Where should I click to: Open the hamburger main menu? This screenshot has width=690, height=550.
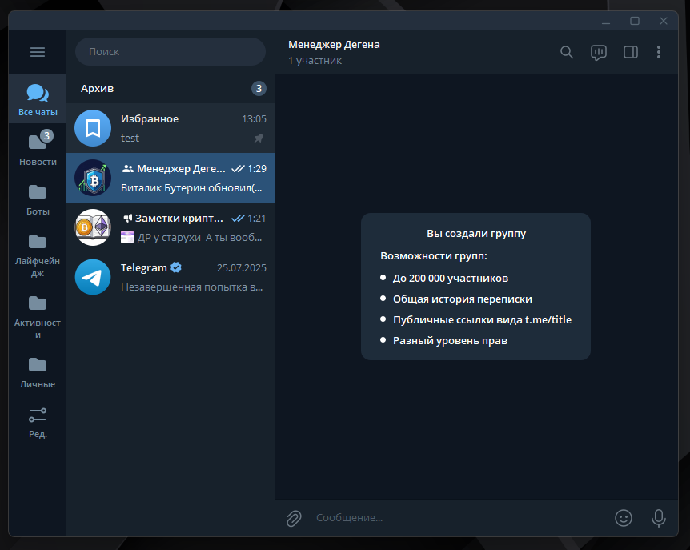38,52
